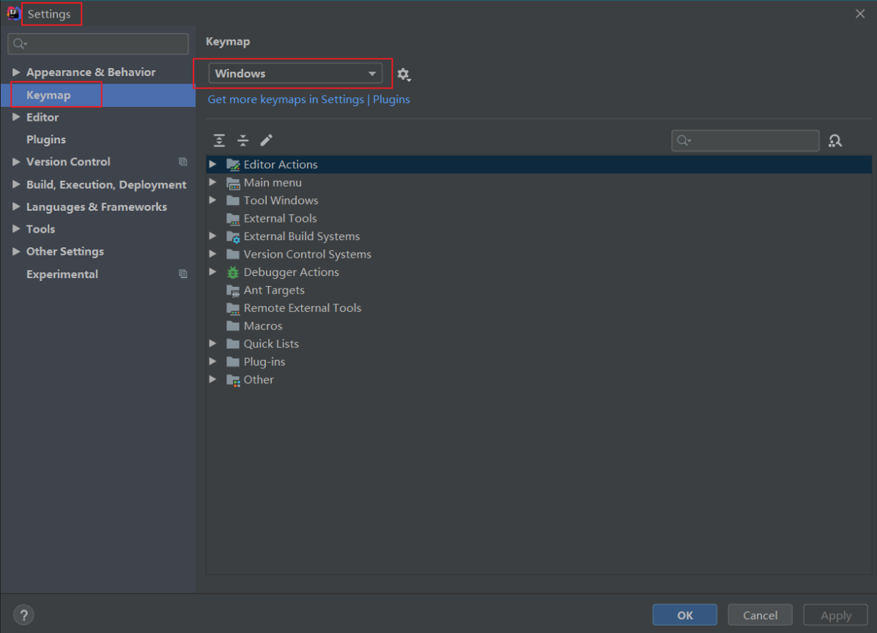Click the Macros folder icon
The width and height of the screenshot is (877, 633).
coord(233,326)
